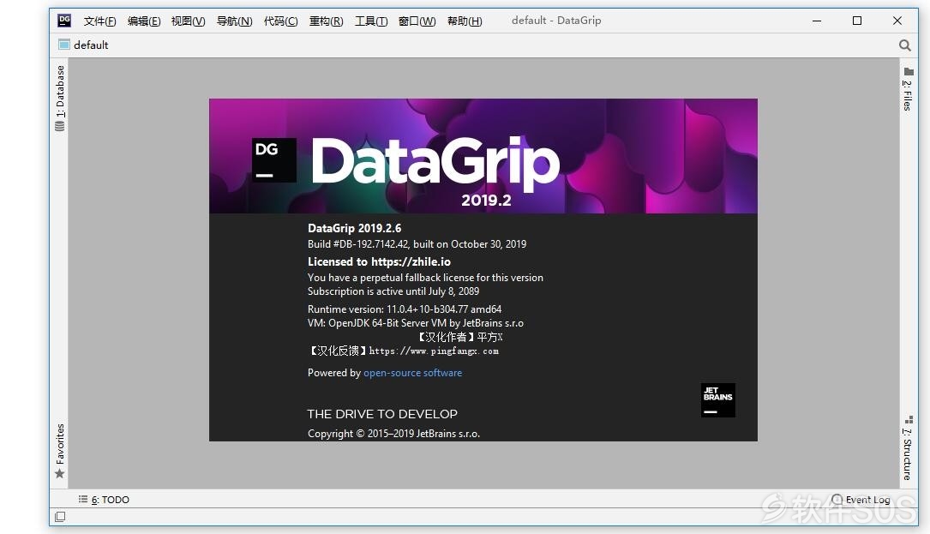Click the Copyright 2015–2019 JetBrains line
The width and height of the screenshot is (930, 534).
393,434
